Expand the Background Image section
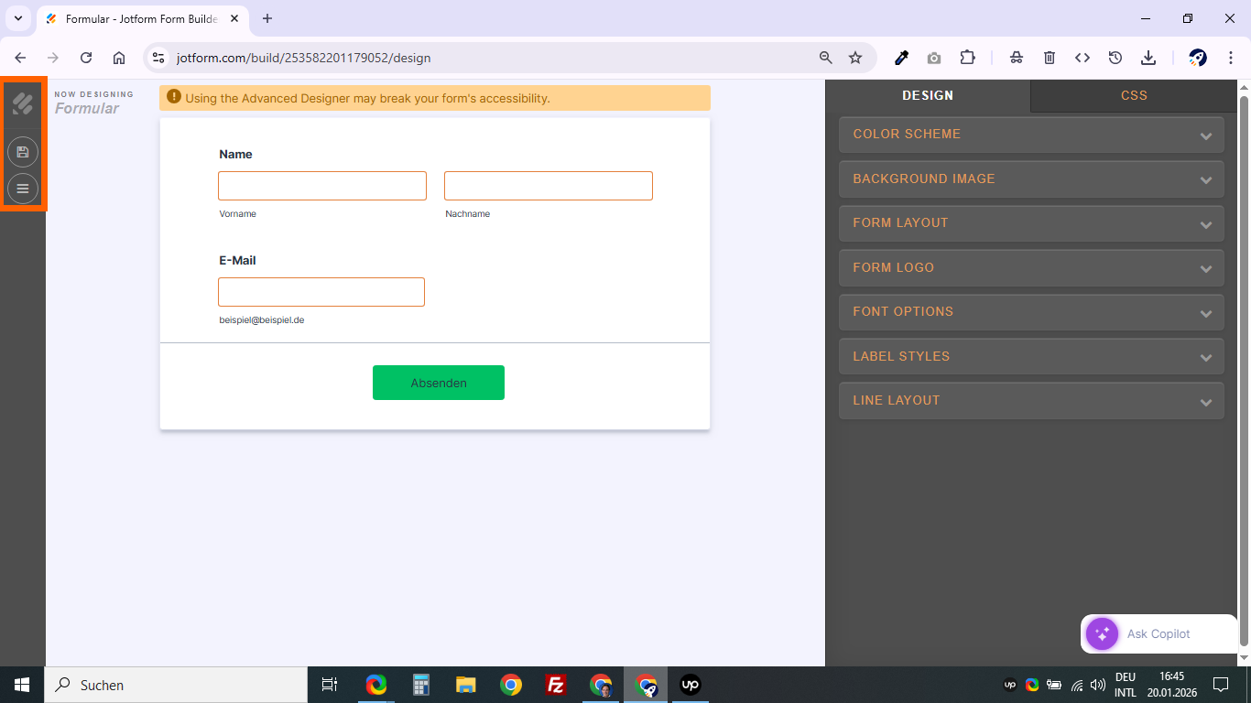 pyautogui.click(x=1031, y=179)
